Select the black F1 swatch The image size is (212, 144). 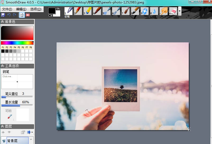(3, 51)
